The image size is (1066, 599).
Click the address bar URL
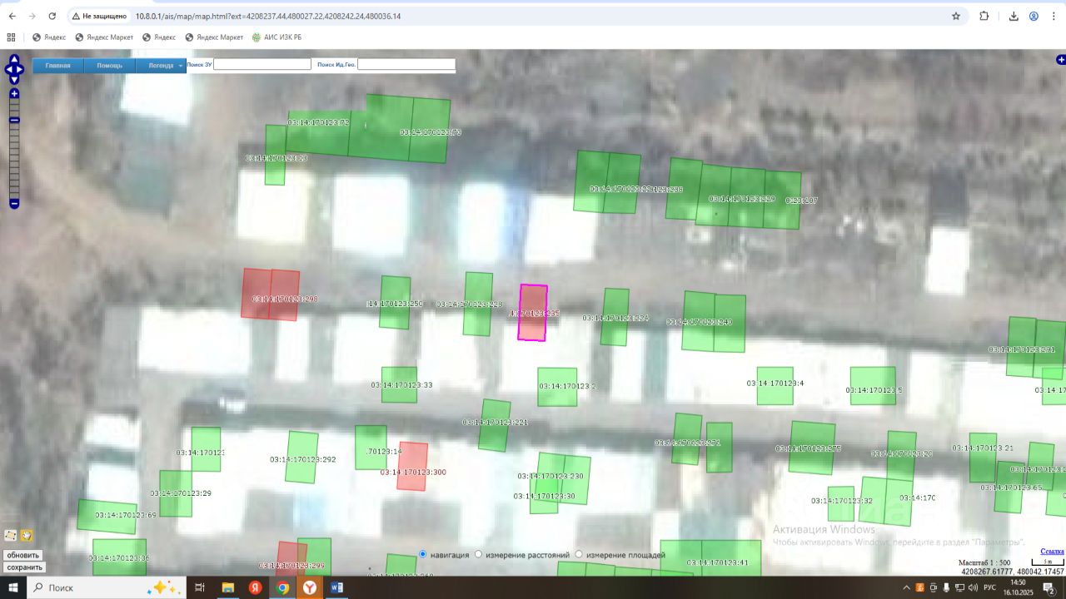pyautogui.click(x=268, y=16)
